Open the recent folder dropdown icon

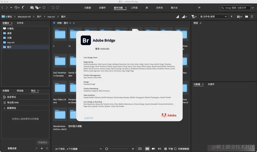tap(239, 17)
